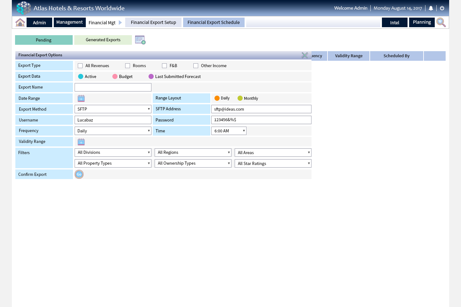Viewport: 461px width, 307px height.
Task: Open the notifications bell icon
Action: 431,8
